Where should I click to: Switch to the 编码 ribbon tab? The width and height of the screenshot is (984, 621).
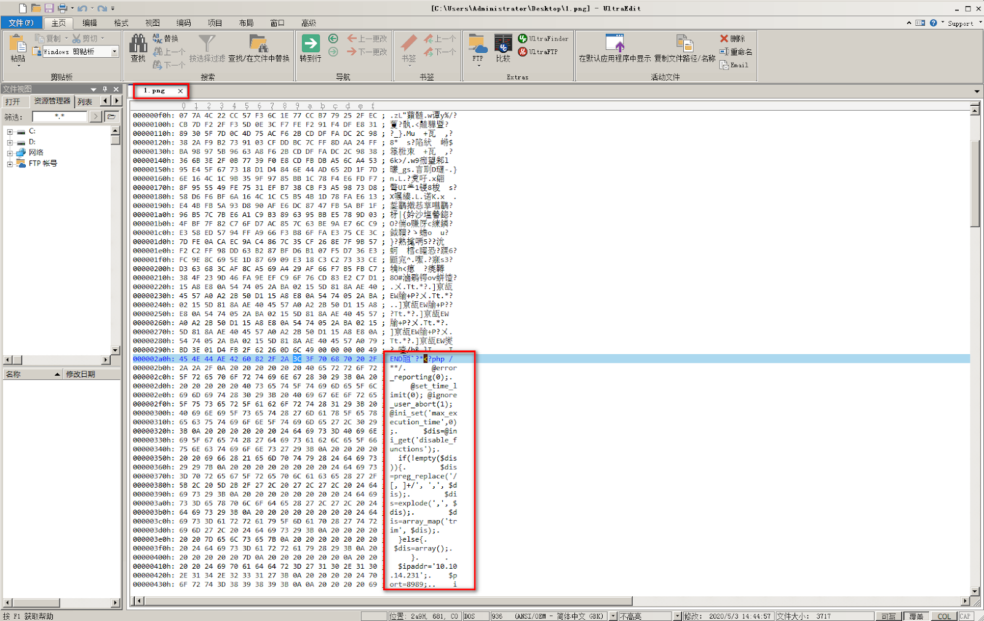pyautogui.click(x=184, y=23)
